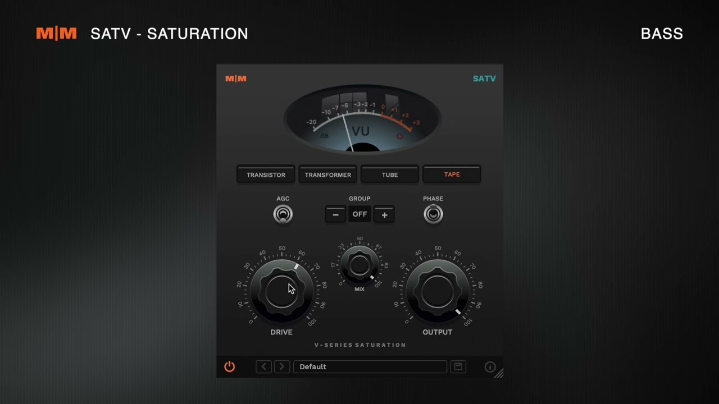Select the TRANSISTOR mode tab
Image resolution: width=719 pixels, height=404 pixels.
click(266, 175)
